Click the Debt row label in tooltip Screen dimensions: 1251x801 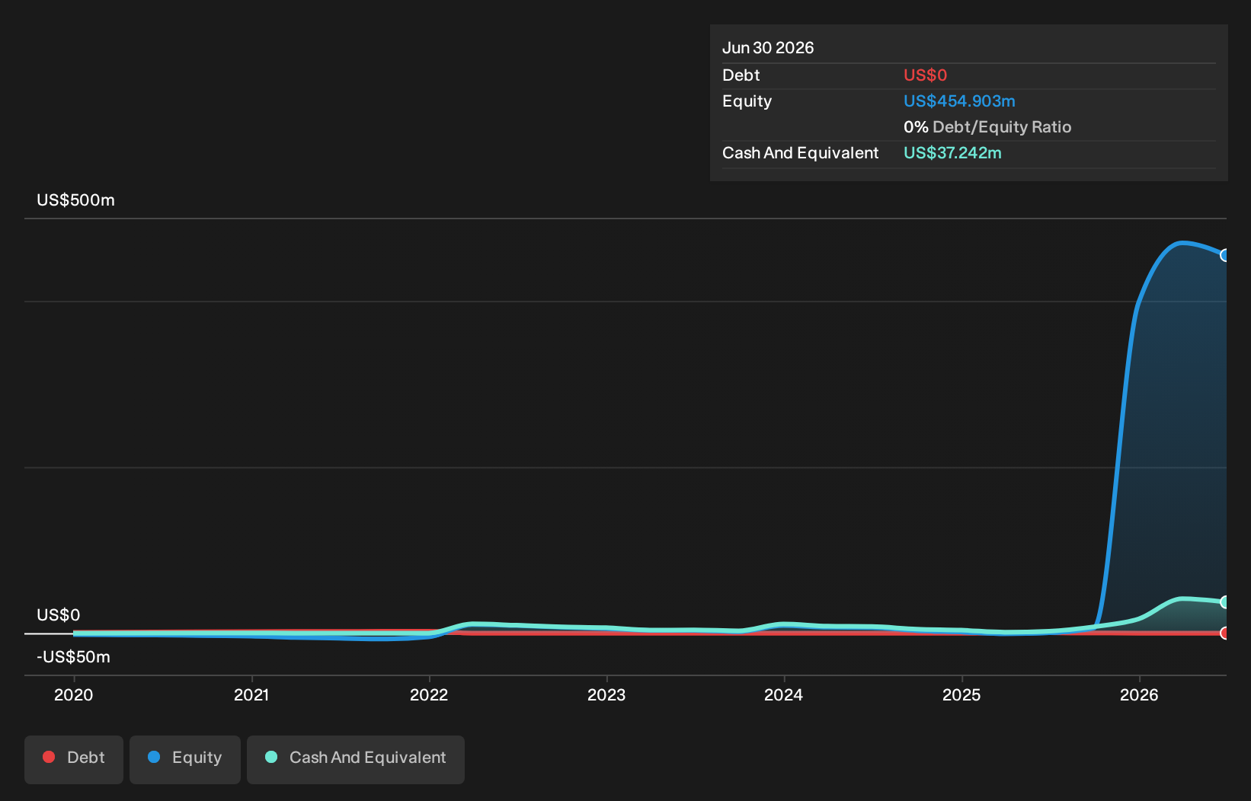pos(741,75)
